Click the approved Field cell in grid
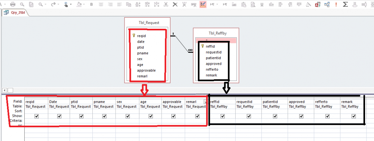374x141 pixels. point(301,102)
